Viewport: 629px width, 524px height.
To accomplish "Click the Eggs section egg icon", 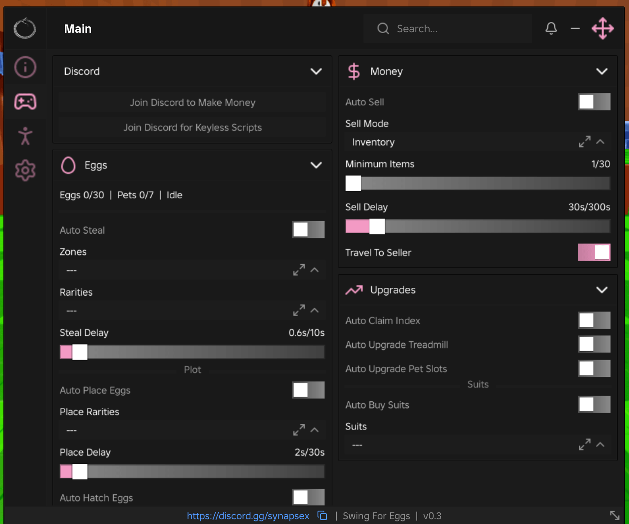I will click(x=68, y=165).
